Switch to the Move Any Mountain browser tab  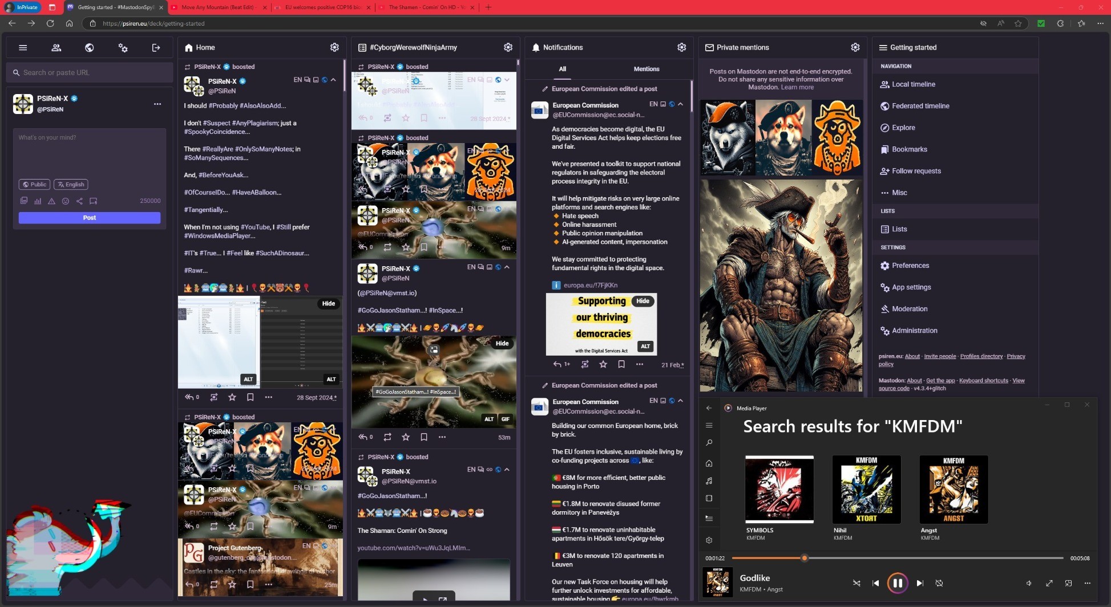pyautogui.click(x=219, y=7)
